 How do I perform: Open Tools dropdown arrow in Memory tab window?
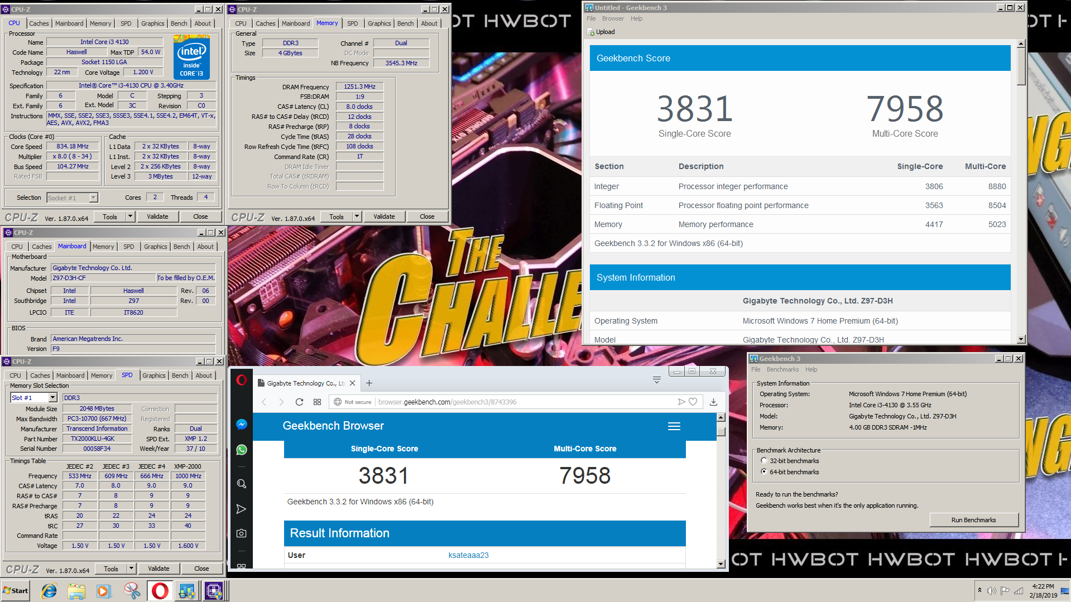357,216
